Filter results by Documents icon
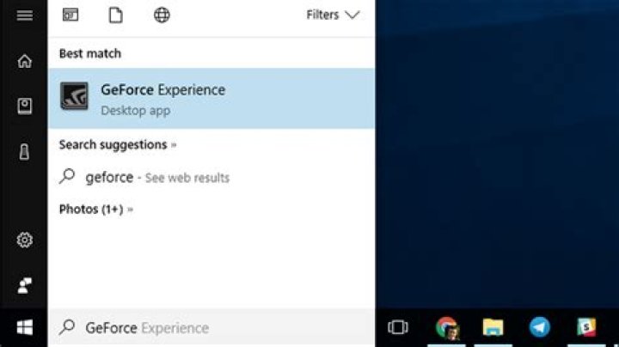 pos(116,15)
